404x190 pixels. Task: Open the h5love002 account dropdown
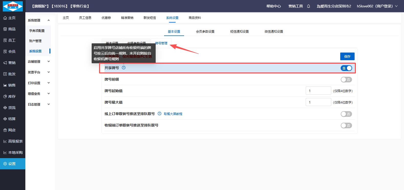(377, 6)
